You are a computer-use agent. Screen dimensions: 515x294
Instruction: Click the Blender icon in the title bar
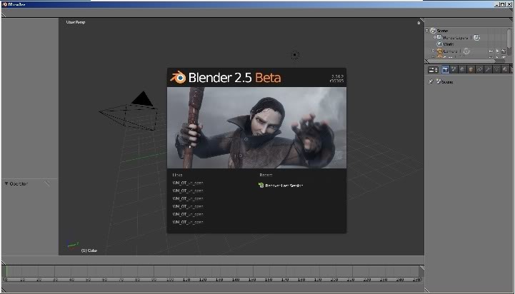(x=4, y=4)
